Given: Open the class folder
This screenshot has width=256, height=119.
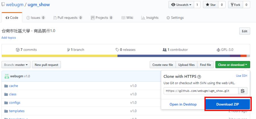Looking at the screenshot, I should (13, 94).
